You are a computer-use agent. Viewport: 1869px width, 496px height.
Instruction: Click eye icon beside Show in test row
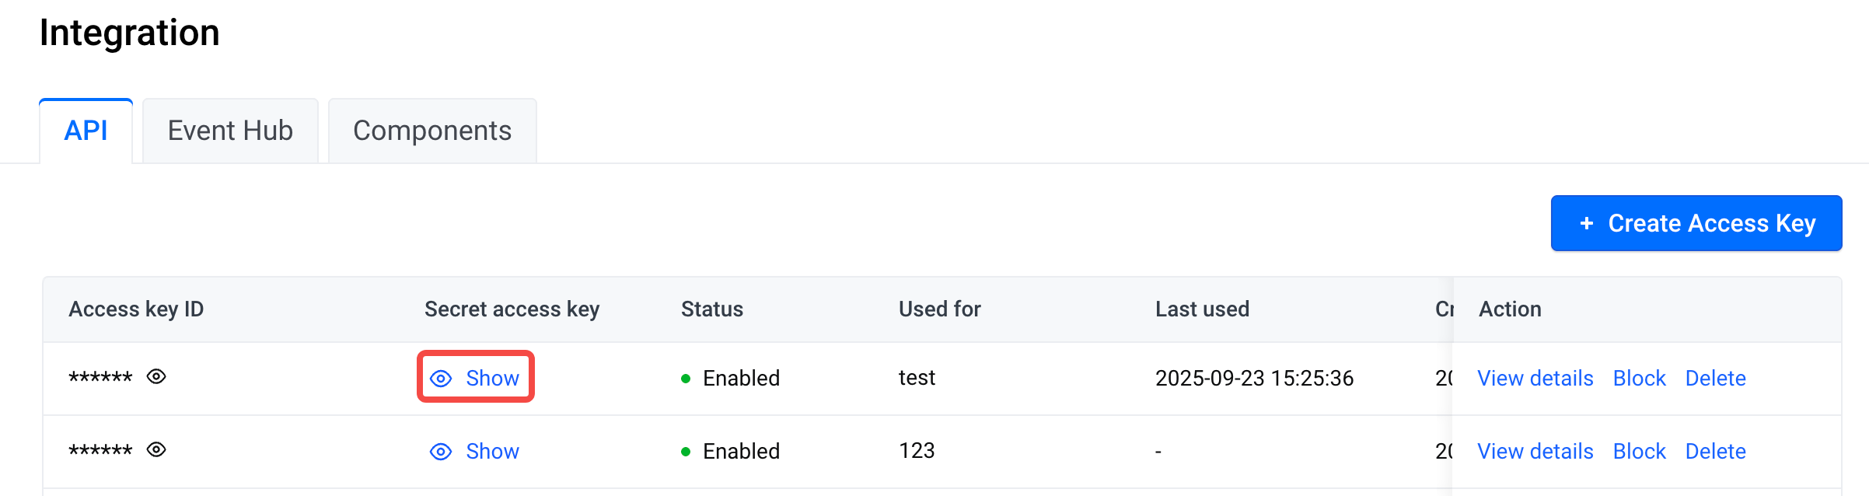pyautogui.click(x=441, y=379)
